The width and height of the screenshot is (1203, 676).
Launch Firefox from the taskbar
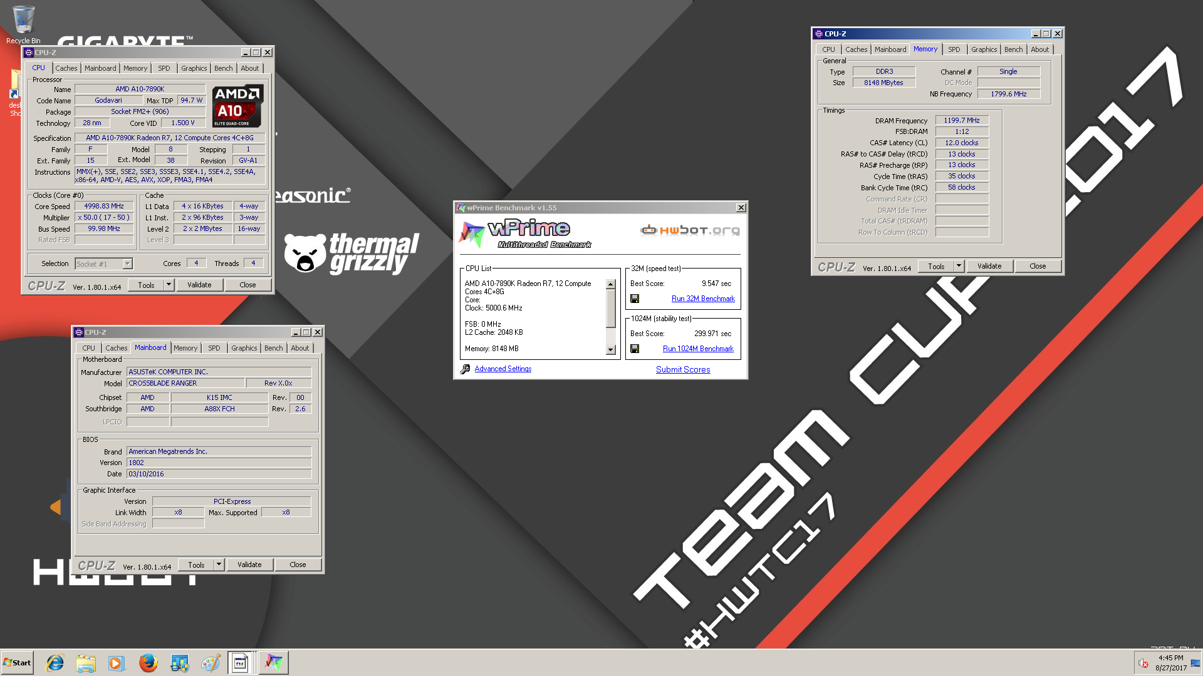coord(148,662)
